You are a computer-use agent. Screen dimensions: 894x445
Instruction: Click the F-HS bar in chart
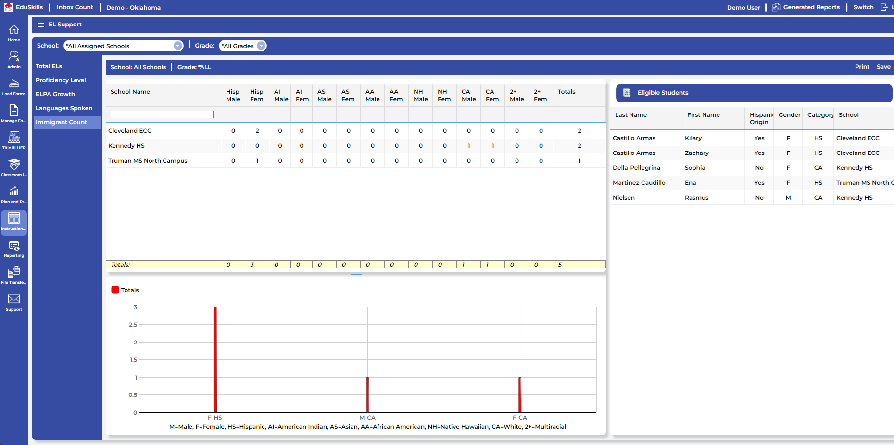point(215,360)
